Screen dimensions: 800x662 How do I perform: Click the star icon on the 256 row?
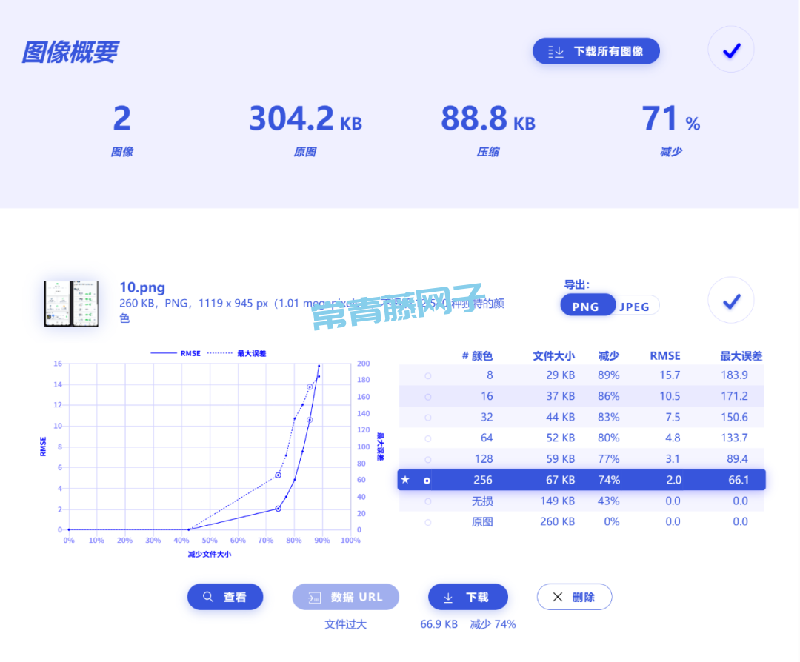405,480
